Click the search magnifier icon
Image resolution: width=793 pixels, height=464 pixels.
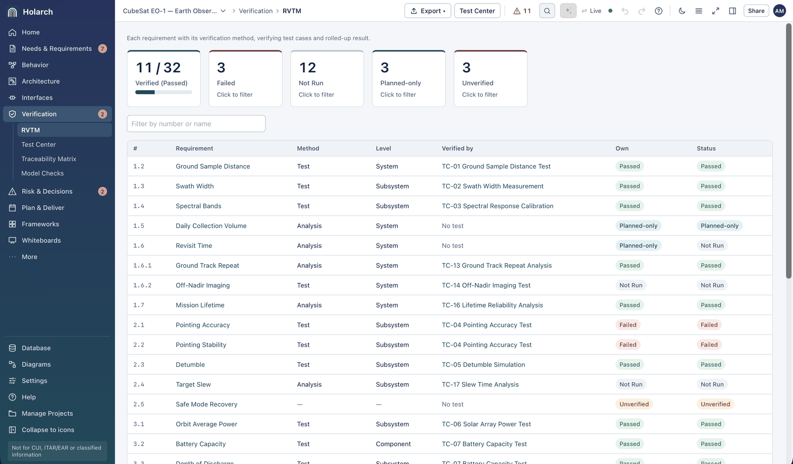click(547, 11)
